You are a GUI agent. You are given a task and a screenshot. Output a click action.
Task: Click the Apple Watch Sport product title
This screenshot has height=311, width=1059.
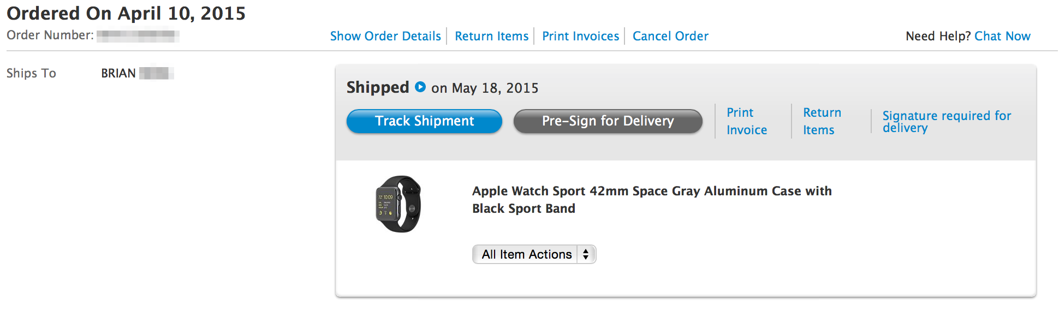[x=651, y=199]
